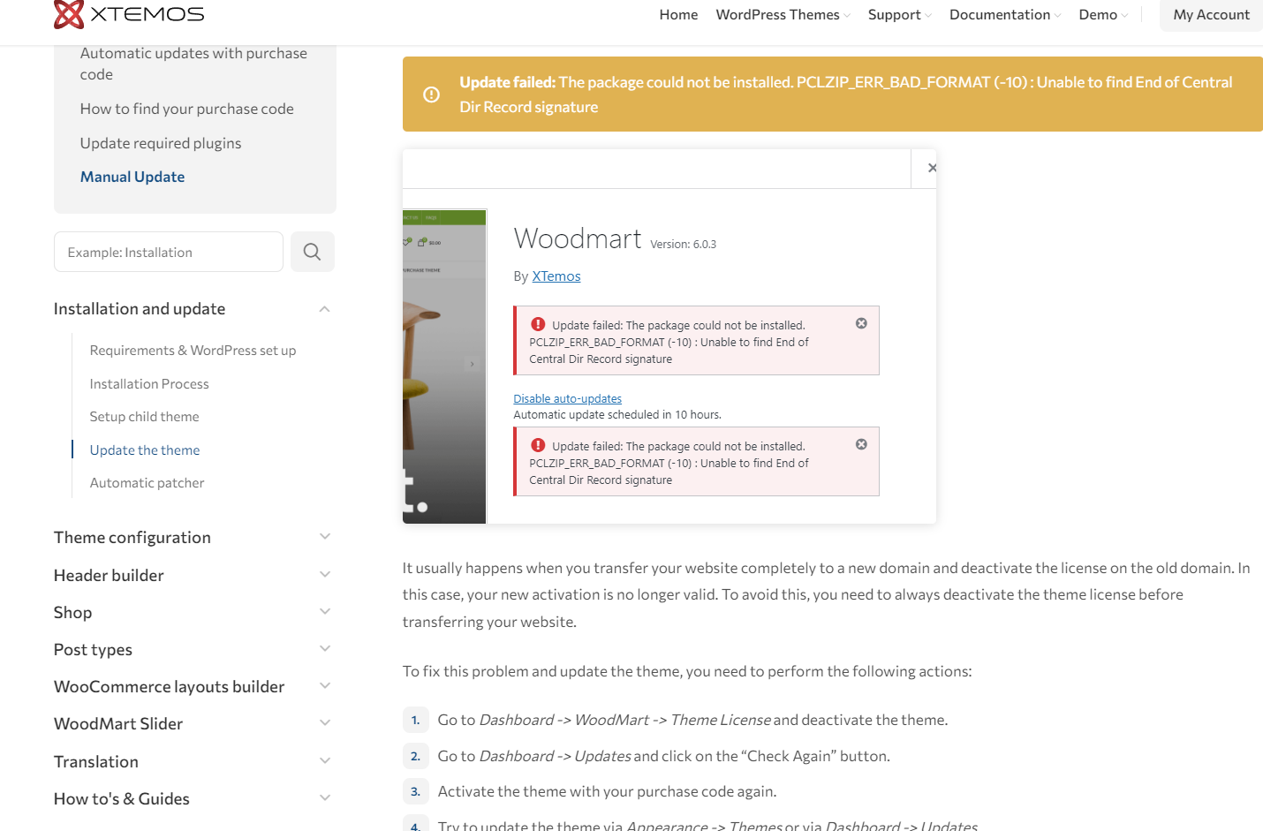Expand the Theme configuration section

tap(324, 537)
